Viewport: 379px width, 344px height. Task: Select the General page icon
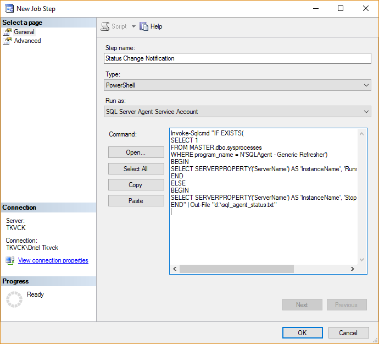(7, 32)
